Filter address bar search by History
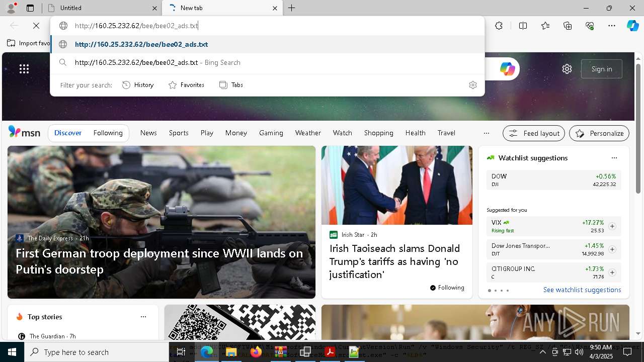644x362 pixels. [138, 85]
